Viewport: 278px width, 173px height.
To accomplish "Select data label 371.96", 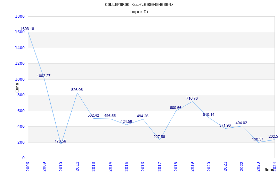I will coord(225,125).
